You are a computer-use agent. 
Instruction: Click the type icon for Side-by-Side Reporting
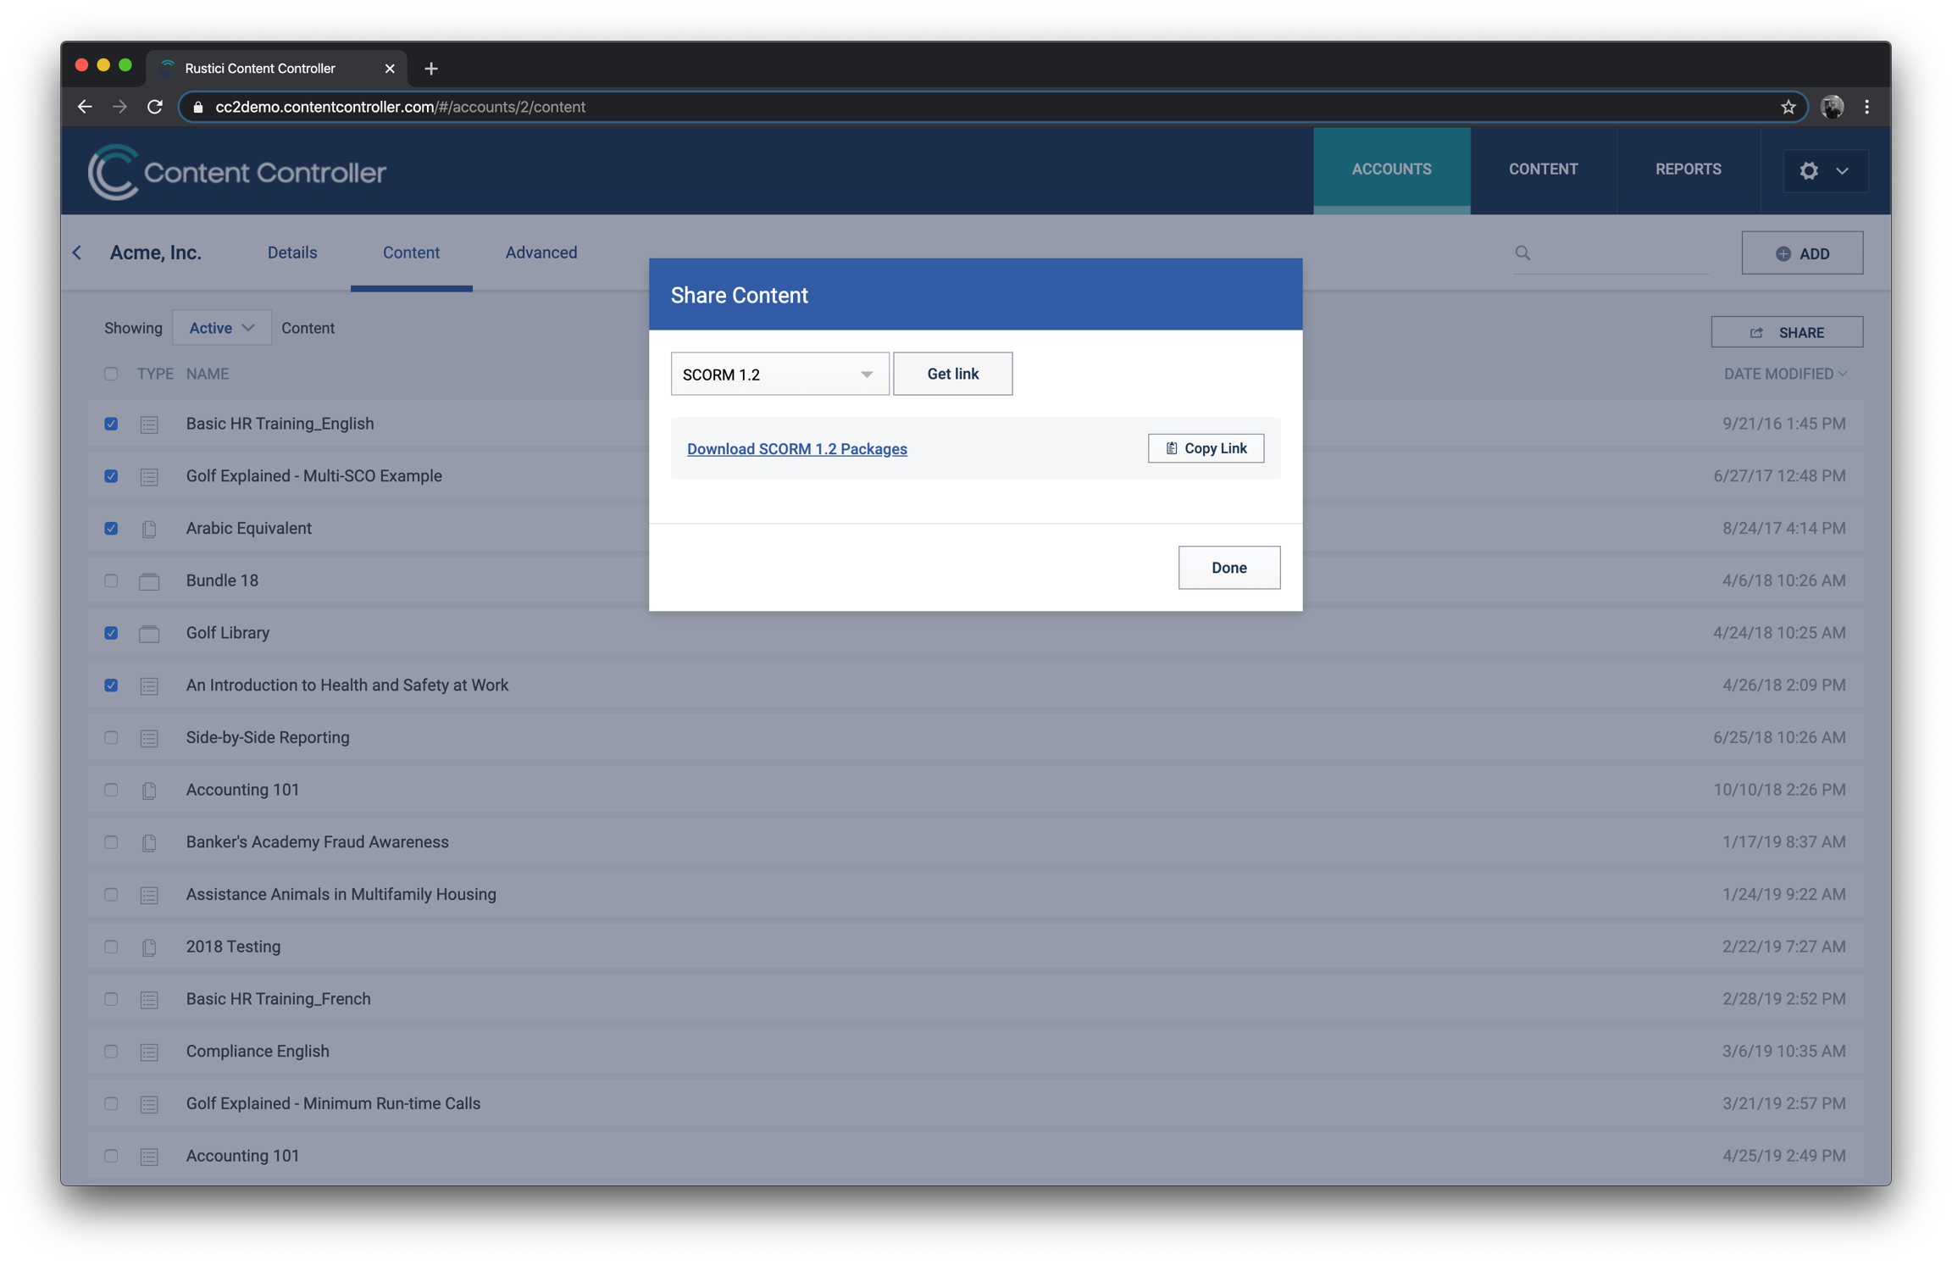[x=149, y=738]
